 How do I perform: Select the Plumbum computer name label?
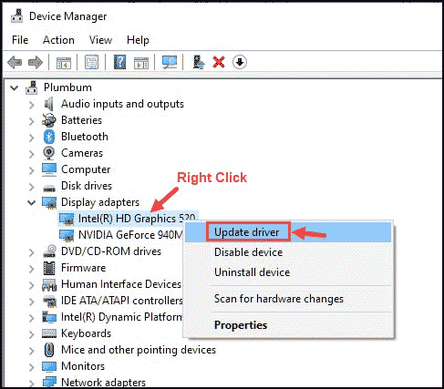point(67,87)
